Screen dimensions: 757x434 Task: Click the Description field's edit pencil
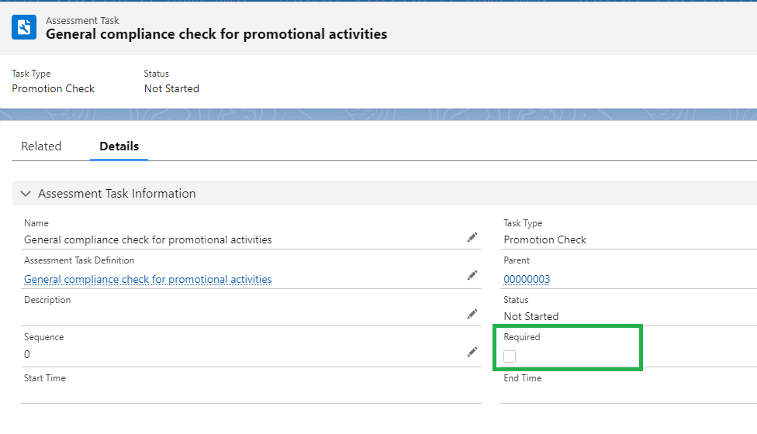pyautogui.click(x=472, y=314)
